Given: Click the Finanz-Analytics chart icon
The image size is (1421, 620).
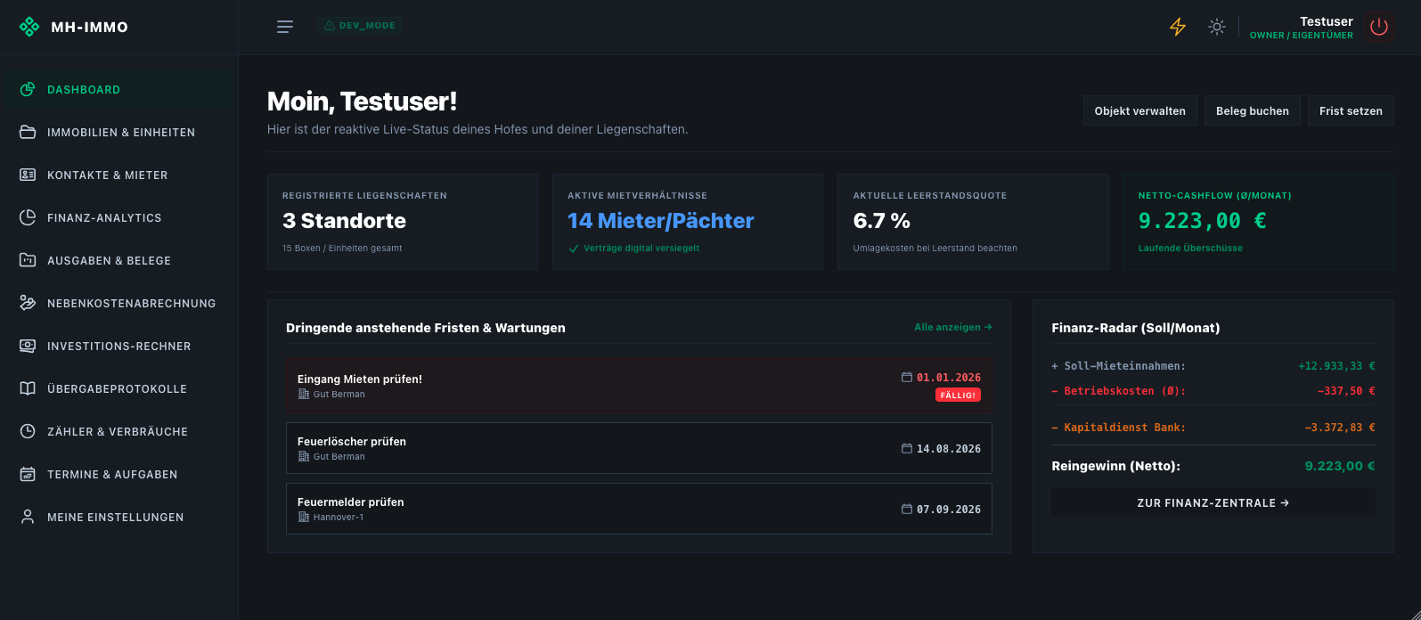Looking at the screenshot, I should 28,217.
